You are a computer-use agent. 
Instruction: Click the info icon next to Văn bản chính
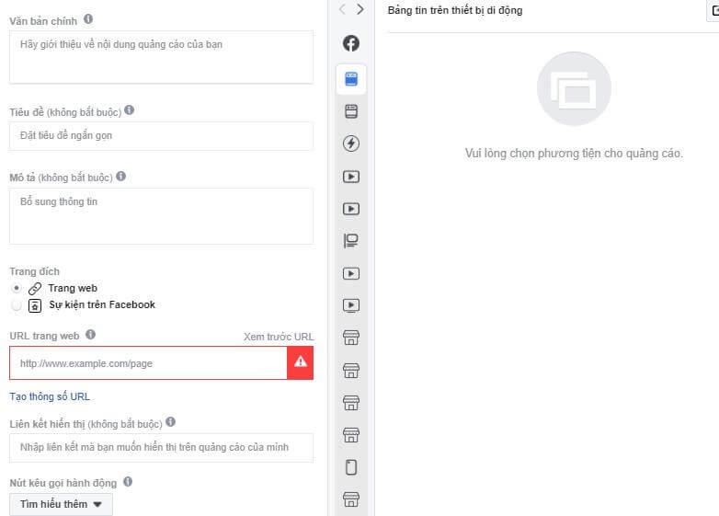point(88,19)
